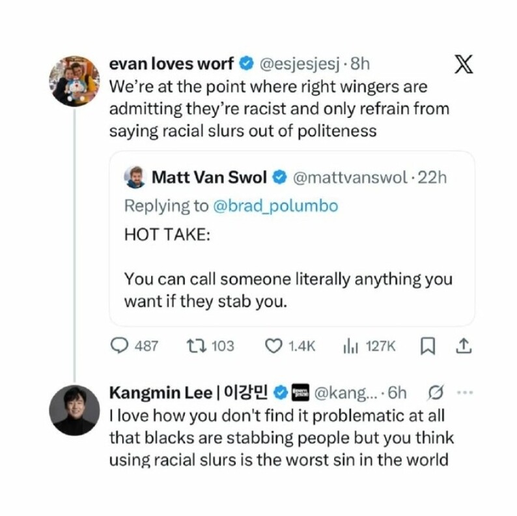Viewport: 517px width, 516px height.
Task: Bookmark evan loves worf's tweet
Action: 428,345
